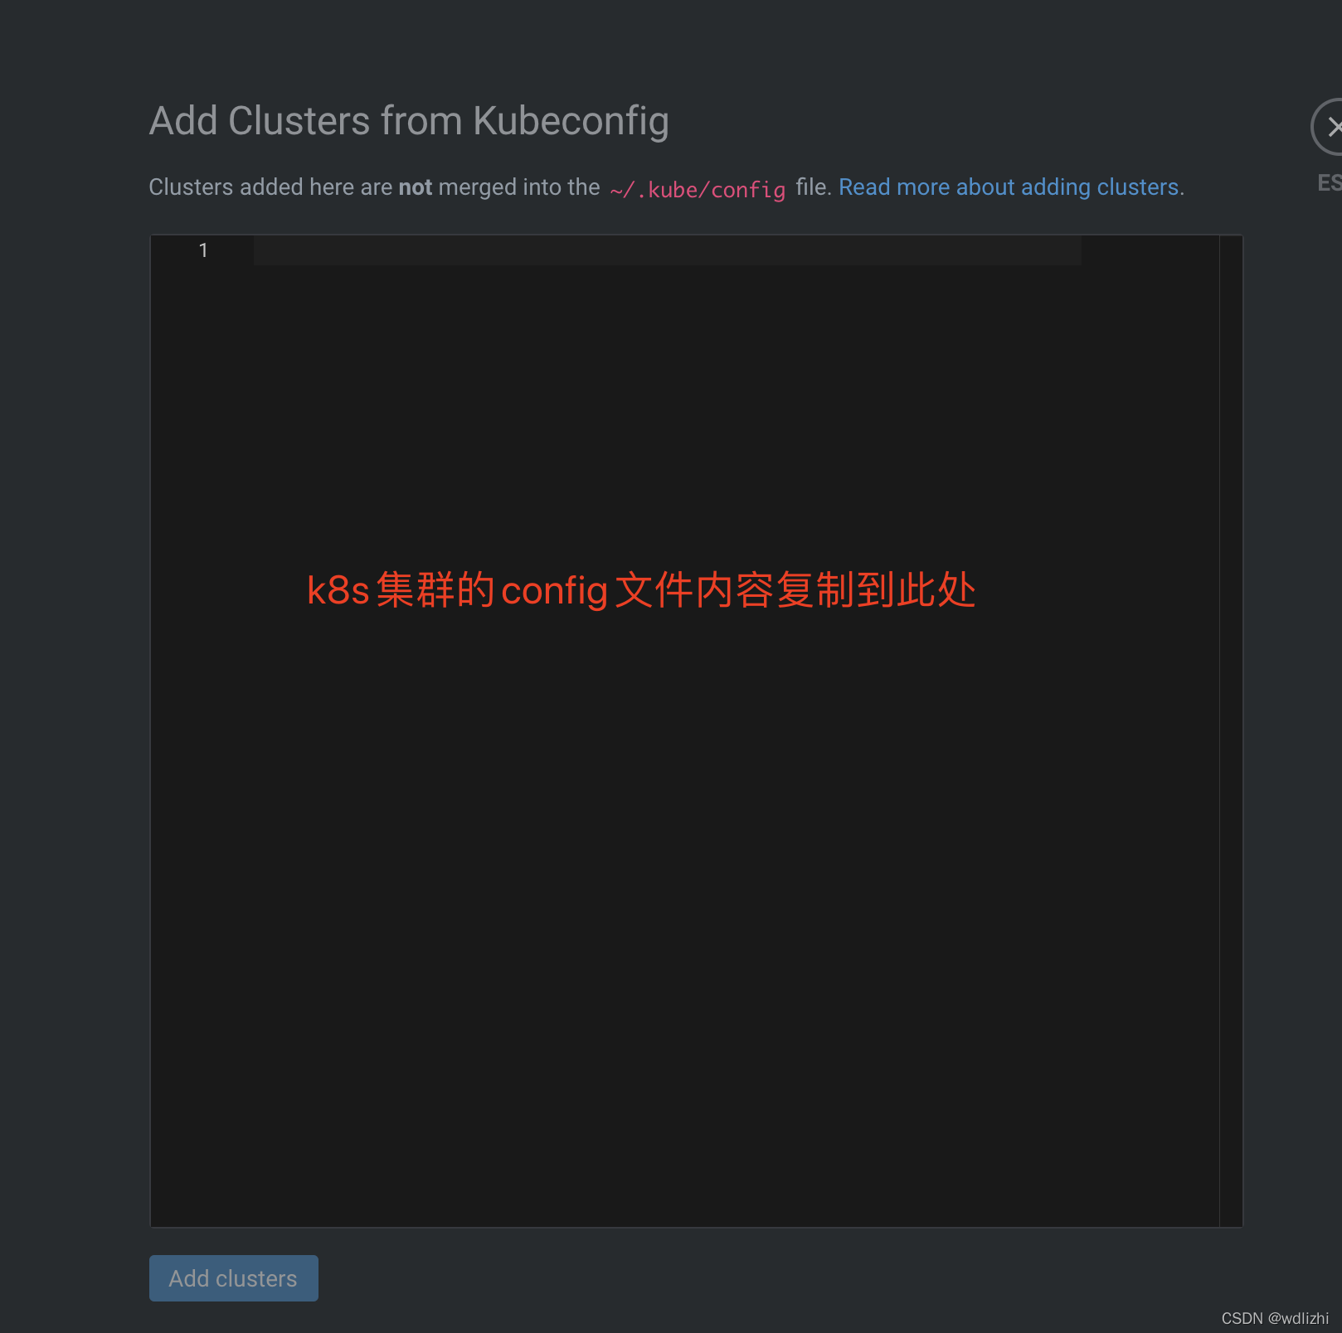Click the ~/.kube/config code text
Viewport: 1342px width, 1333px height.
pos(698,190)
